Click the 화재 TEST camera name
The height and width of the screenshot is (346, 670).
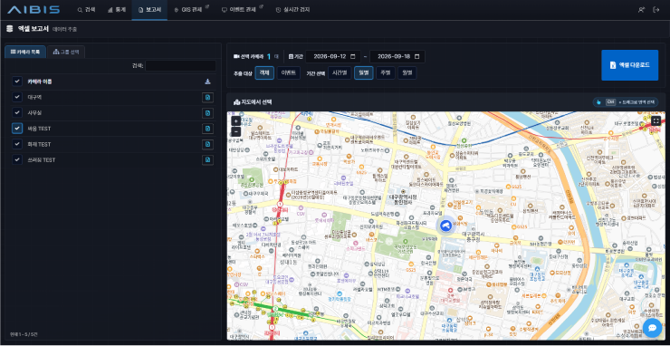[x=39, y=144]
